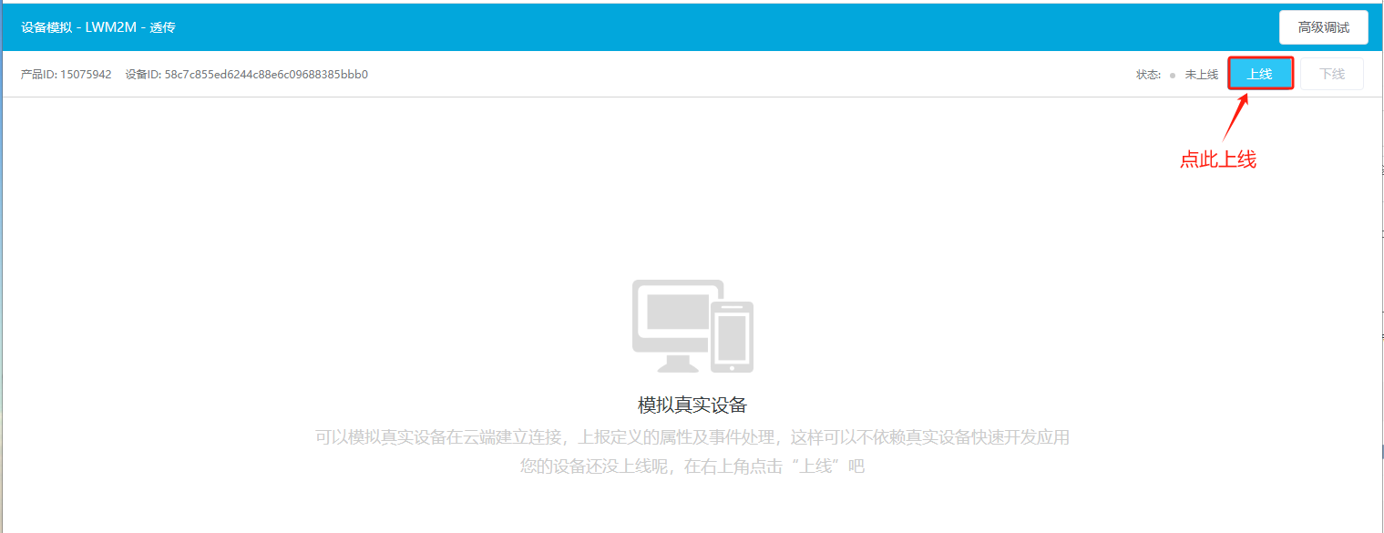Viewport: 1384px width, 533px height.
Task: Click the device ID string starting with 58c7c855
Action: (266, 74)
